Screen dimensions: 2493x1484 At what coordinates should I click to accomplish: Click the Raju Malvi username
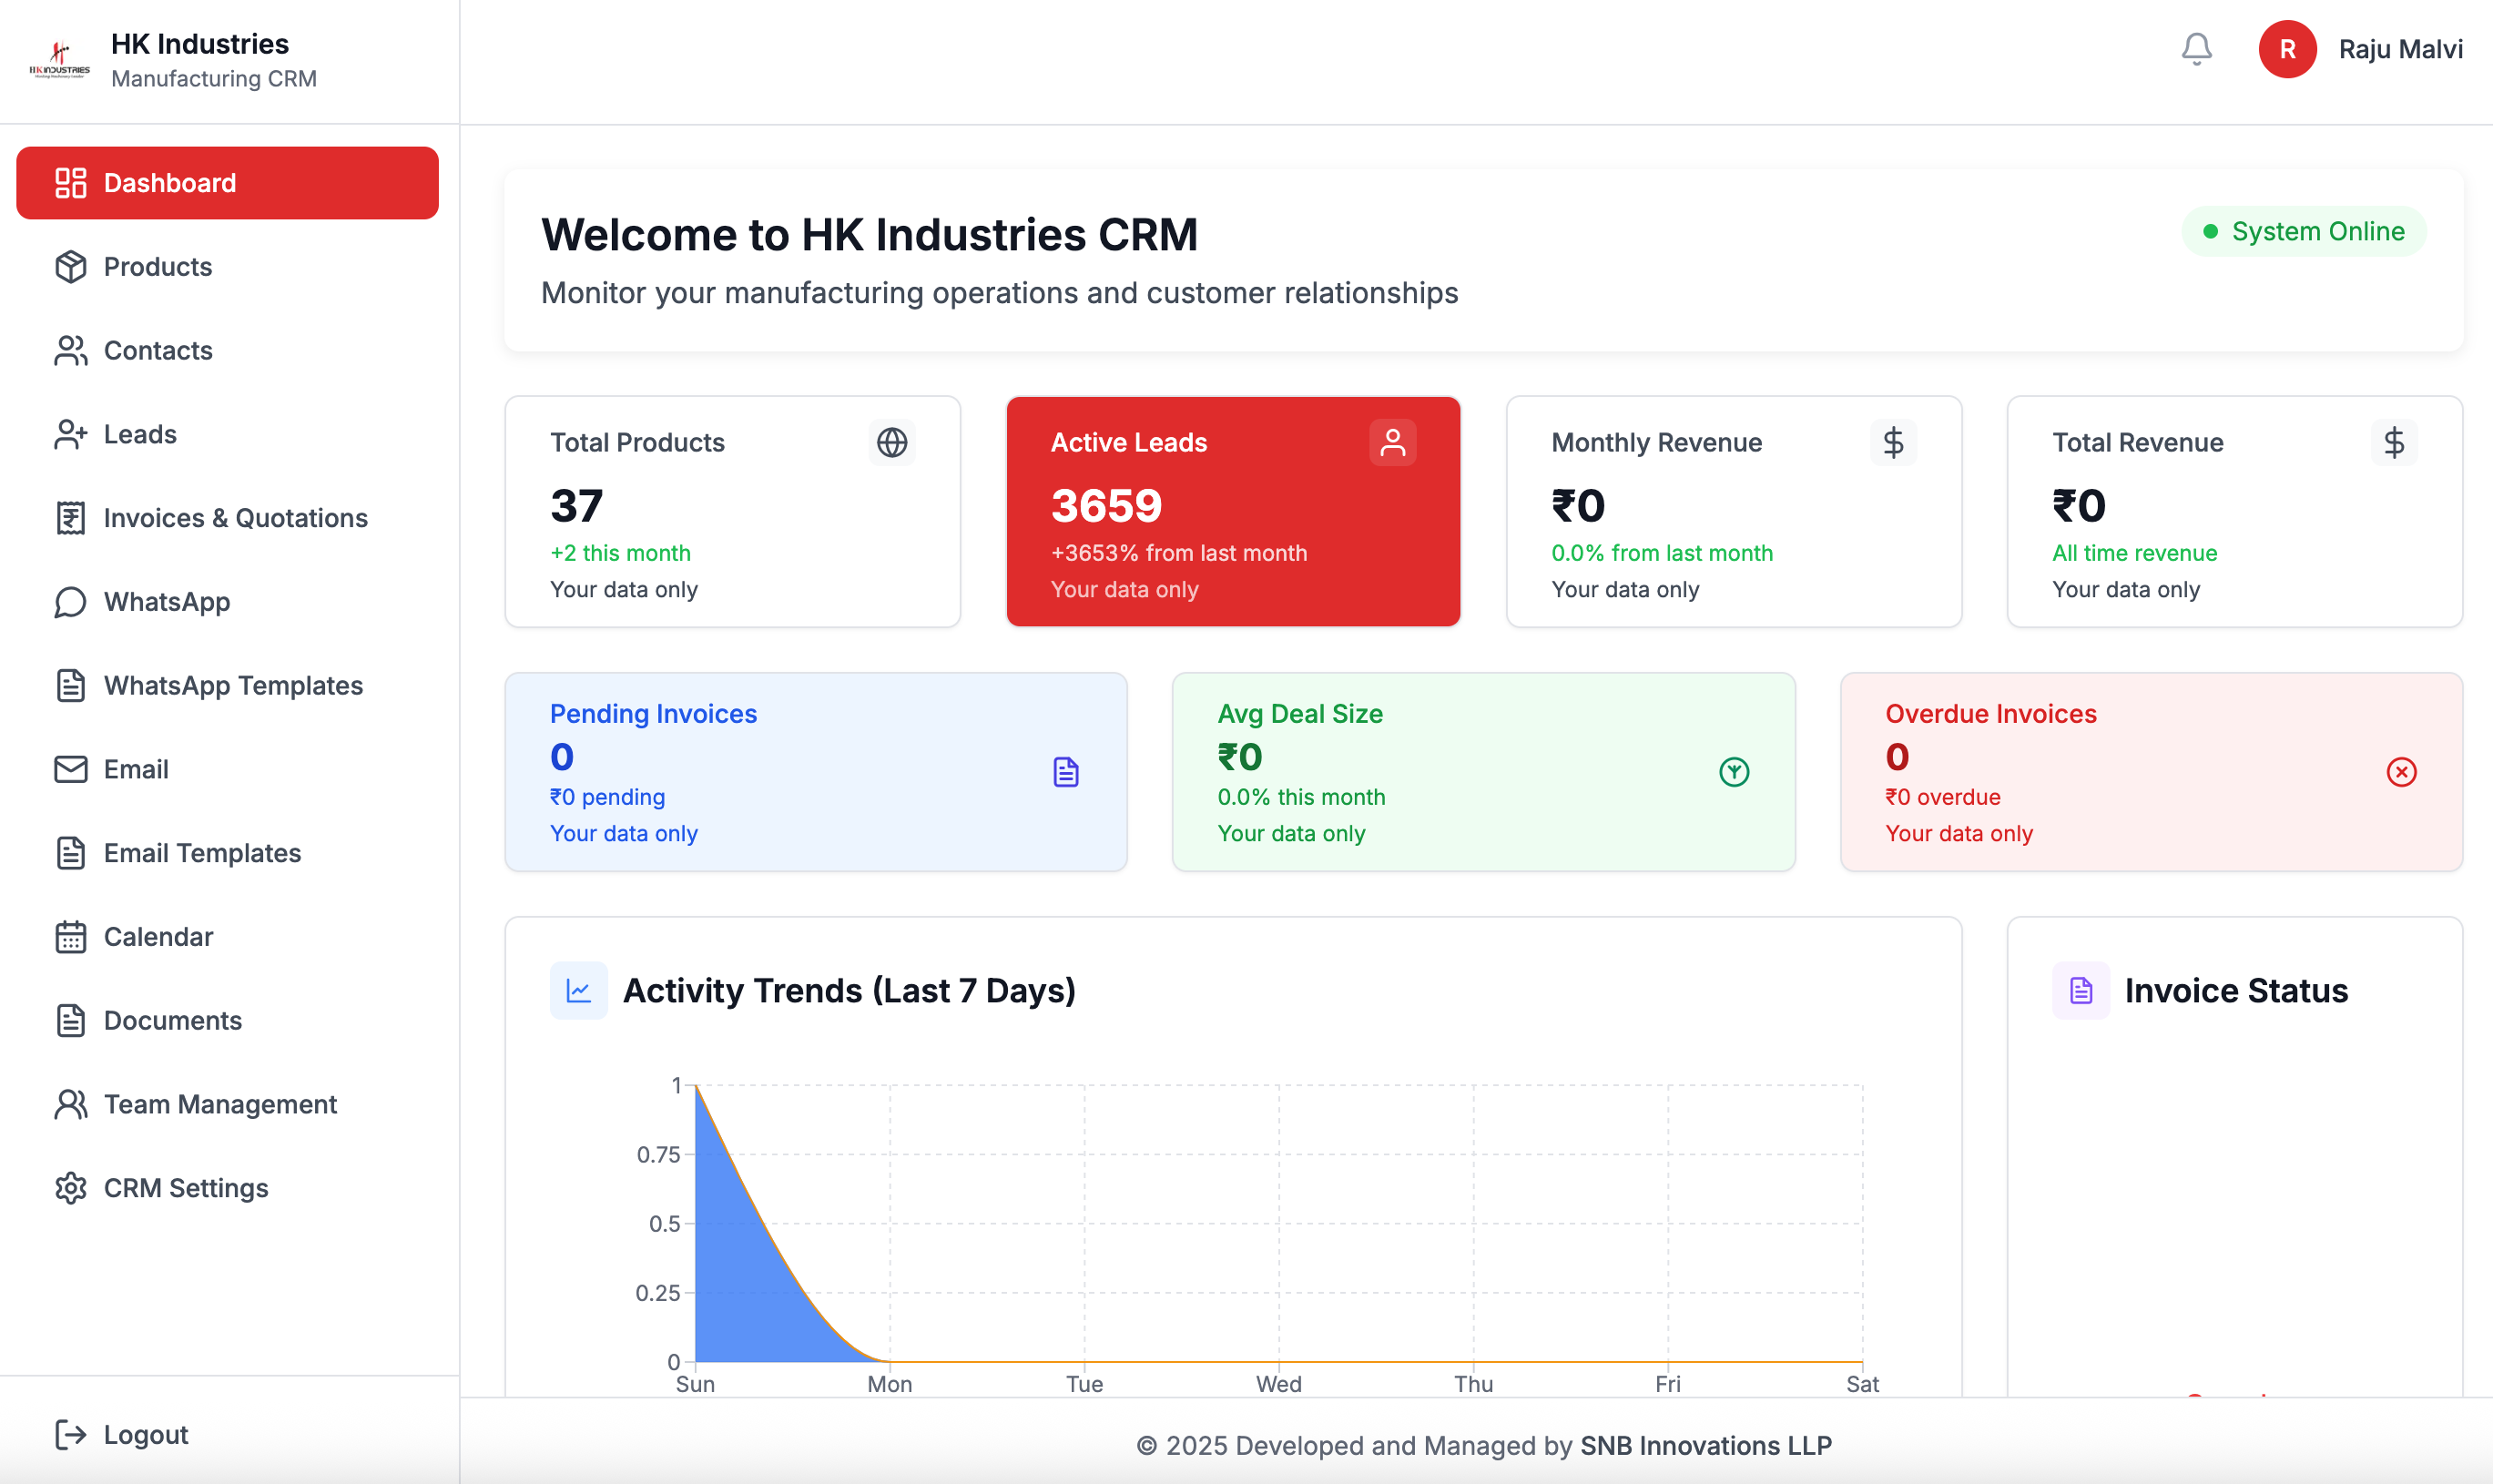coord(2400,49)
